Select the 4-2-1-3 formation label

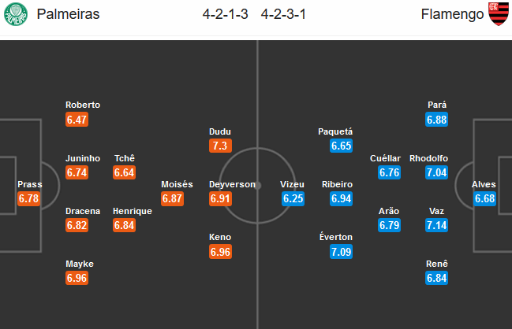[x=225, y=14]
